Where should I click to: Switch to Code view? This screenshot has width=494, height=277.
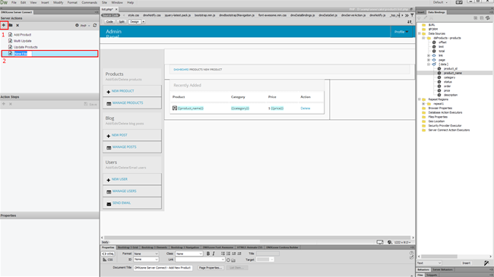(109, 22)
